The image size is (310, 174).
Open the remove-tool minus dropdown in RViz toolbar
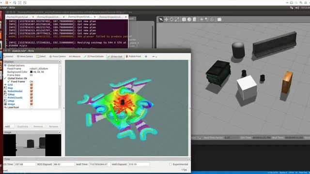[x=155, y=57]
